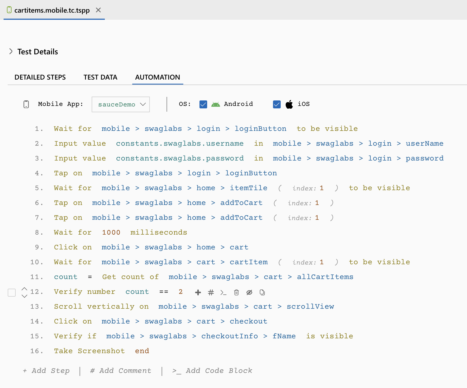Viewport: 467px width, 388px height.
Task: Switch to the TEST DATA tab
Action: click(x=100, y=77)
